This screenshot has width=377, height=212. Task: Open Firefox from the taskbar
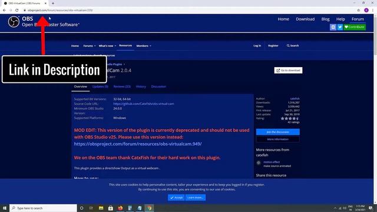(120, 208)
